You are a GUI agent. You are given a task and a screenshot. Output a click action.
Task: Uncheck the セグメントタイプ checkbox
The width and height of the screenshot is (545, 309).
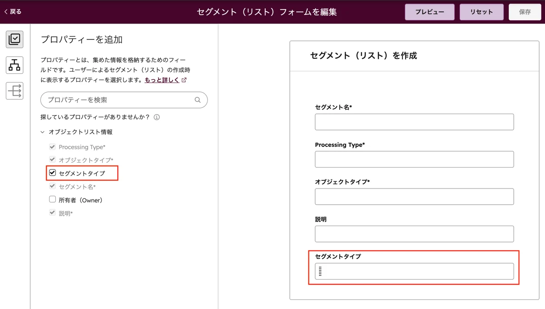(x=53, y=173)
